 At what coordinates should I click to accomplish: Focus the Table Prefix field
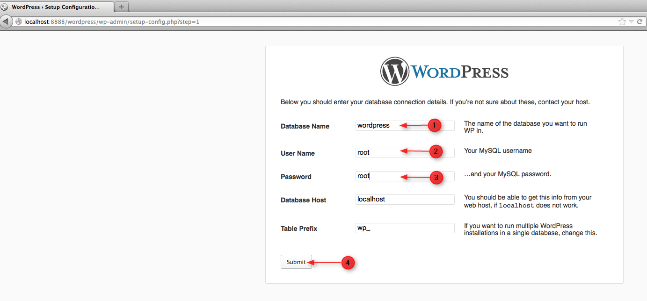point(405,228)
